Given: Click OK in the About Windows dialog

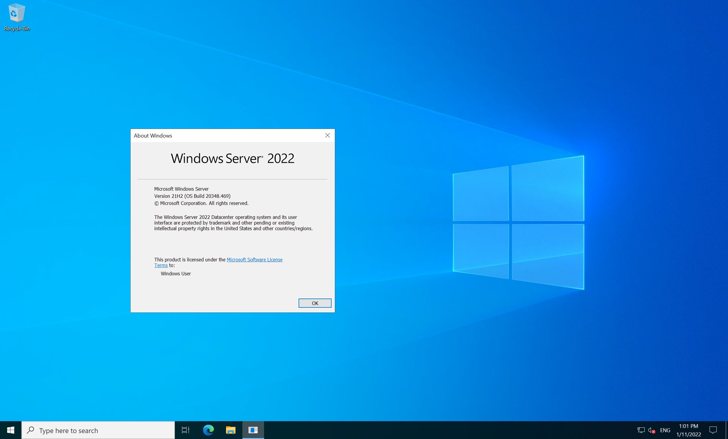Looking at the screenshot, I should [x=315, y=303].
